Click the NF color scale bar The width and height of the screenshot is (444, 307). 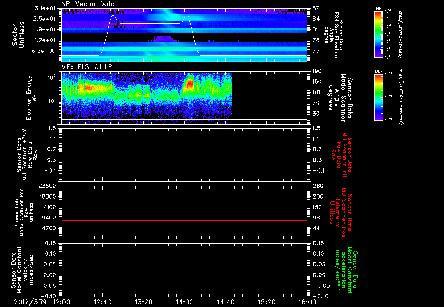pos(378,34)
